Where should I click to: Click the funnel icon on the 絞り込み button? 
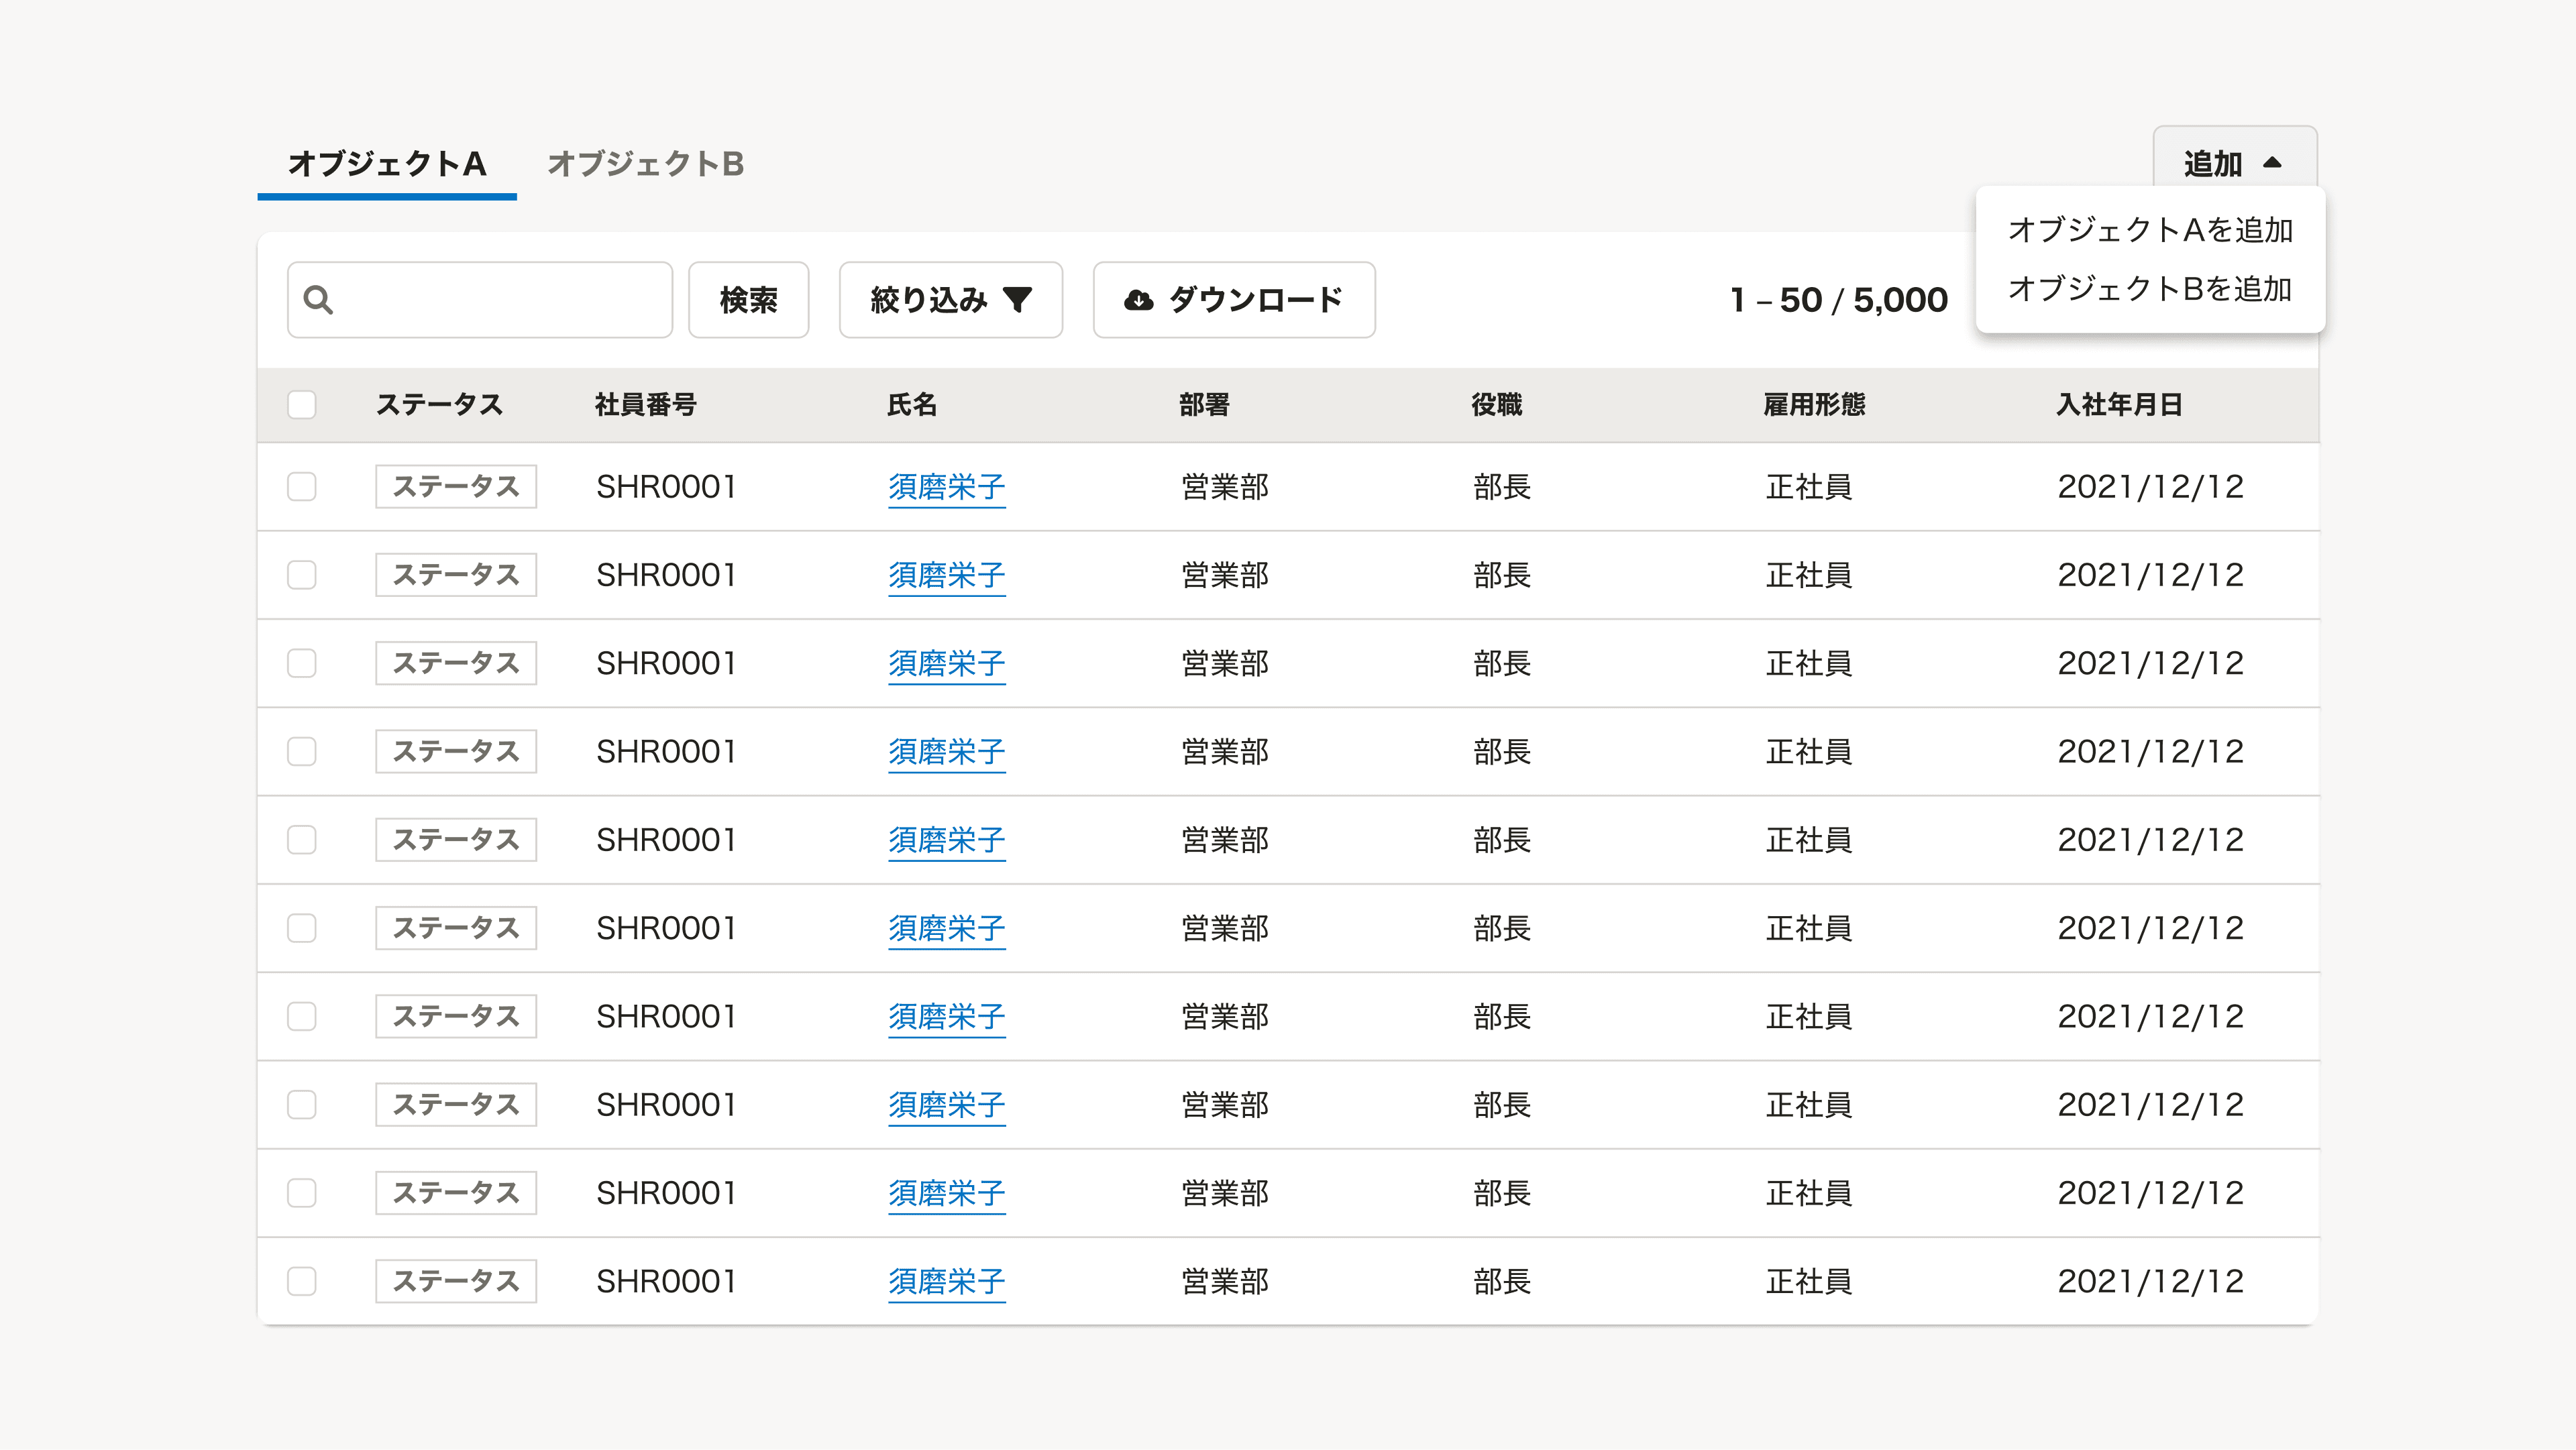click(1017, 299)
